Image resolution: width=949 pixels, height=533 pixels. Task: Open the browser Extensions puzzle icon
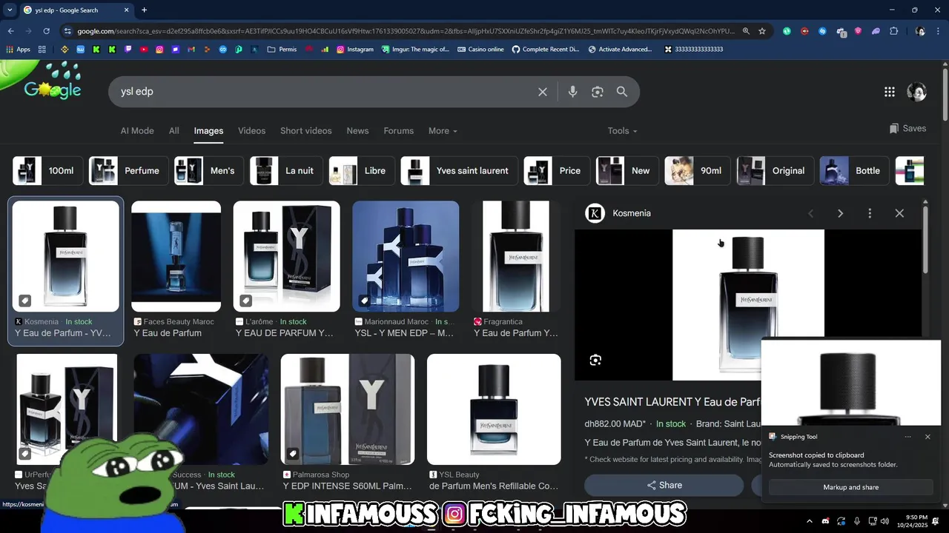(893, 31)
